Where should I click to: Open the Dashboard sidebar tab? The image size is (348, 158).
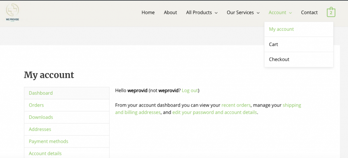coord(41,93)
